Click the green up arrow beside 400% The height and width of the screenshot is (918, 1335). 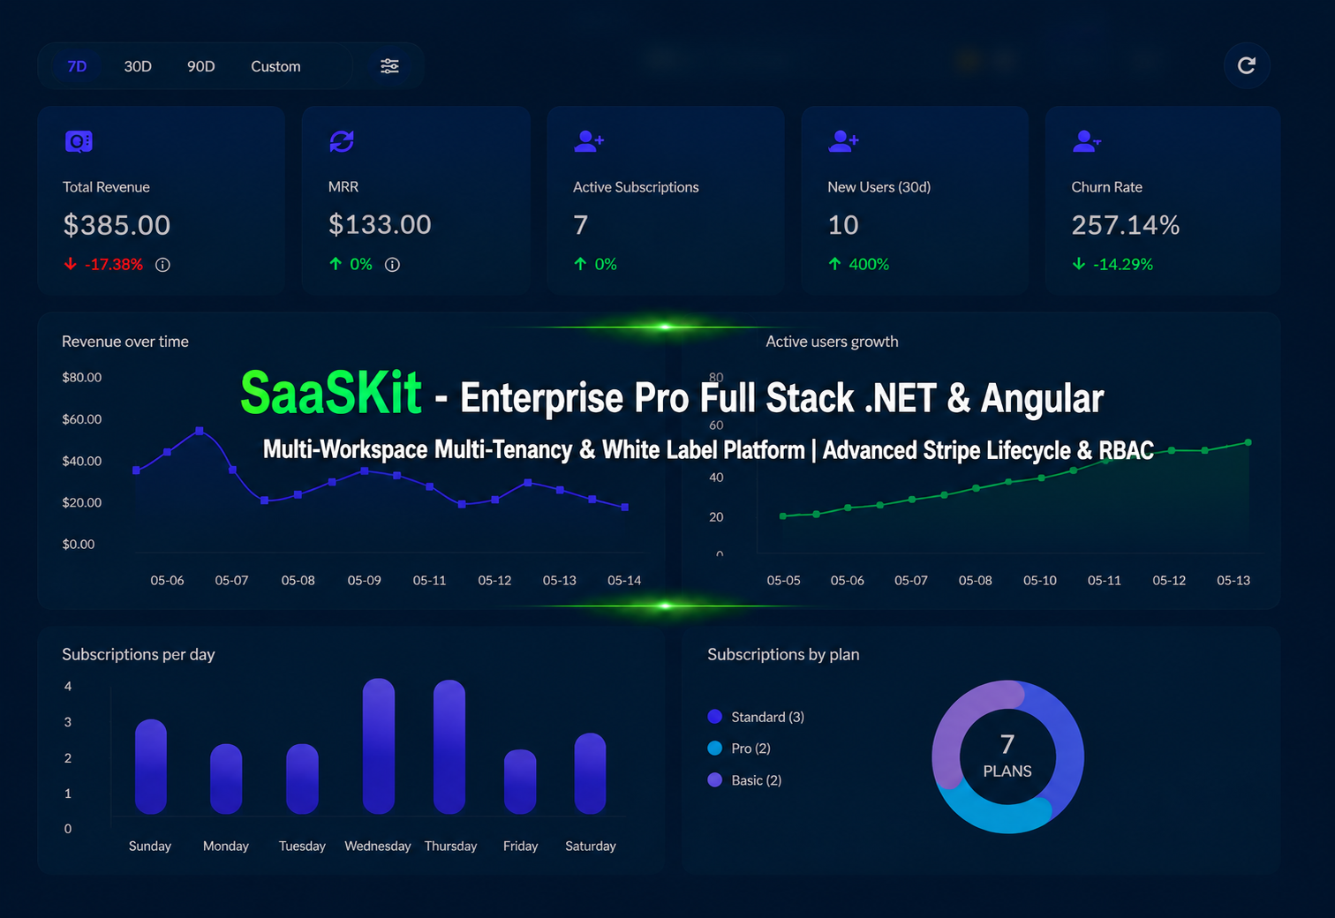pyautogui.click(x=834, y=264)
